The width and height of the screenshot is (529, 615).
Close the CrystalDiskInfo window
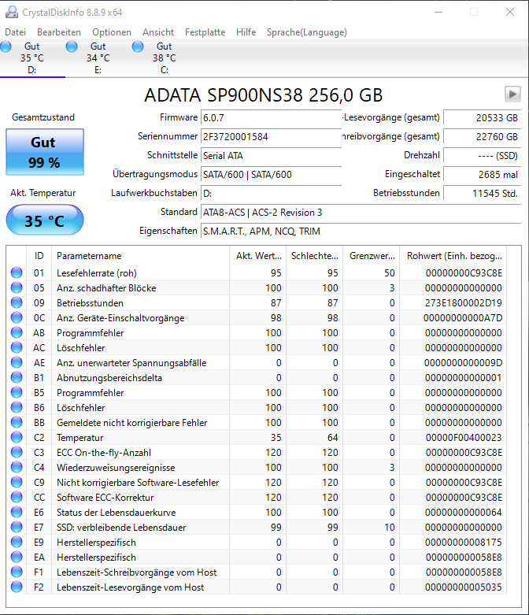pos(510,12)
